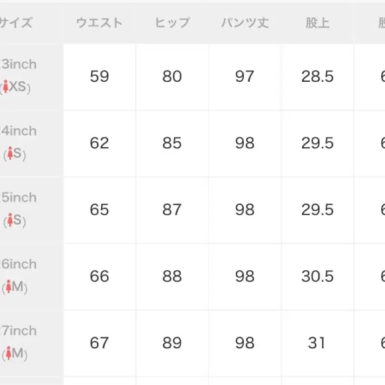Click the pants length value 97
Viewport: 385px width, 385px height.
point(244,76)
